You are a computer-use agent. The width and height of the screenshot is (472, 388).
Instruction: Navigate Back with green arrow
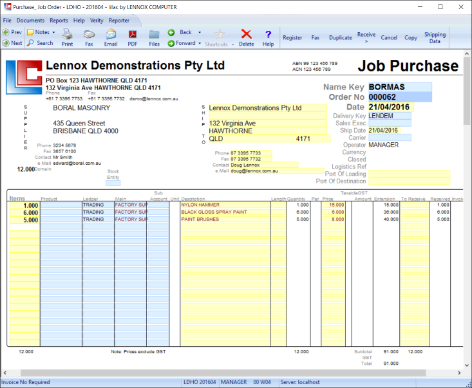[x=180, y=32]
